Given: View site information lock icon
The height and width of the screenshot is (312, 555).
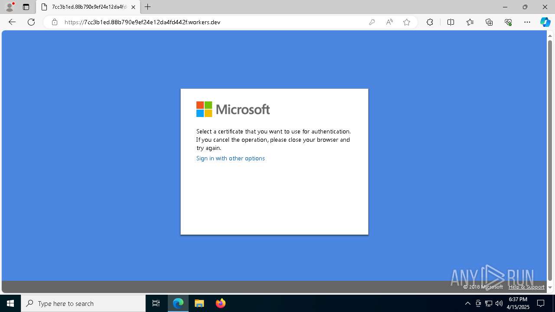Looking at the screenshot, I should [x=55, y=22].
